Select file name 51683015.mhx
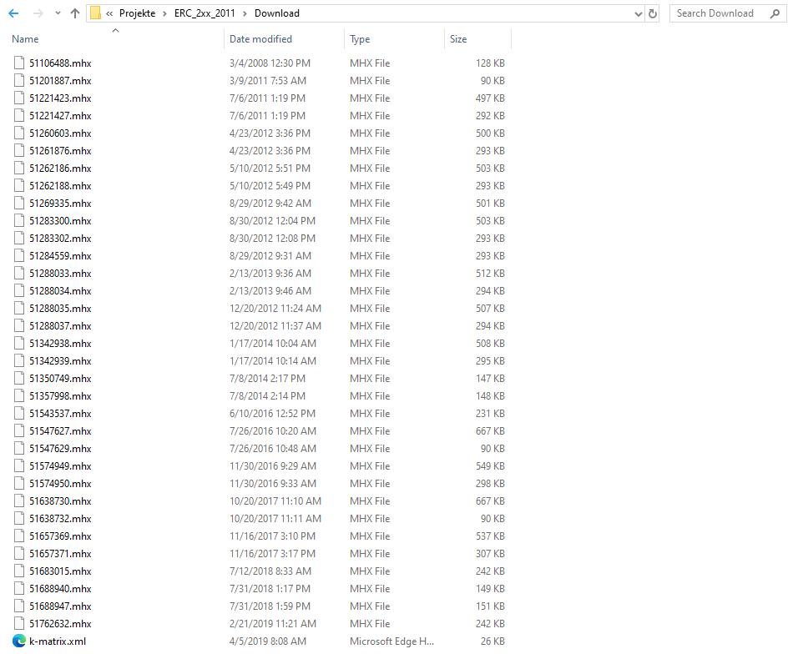The height and width of the screenshot is (664, 798). click(60, 571)
